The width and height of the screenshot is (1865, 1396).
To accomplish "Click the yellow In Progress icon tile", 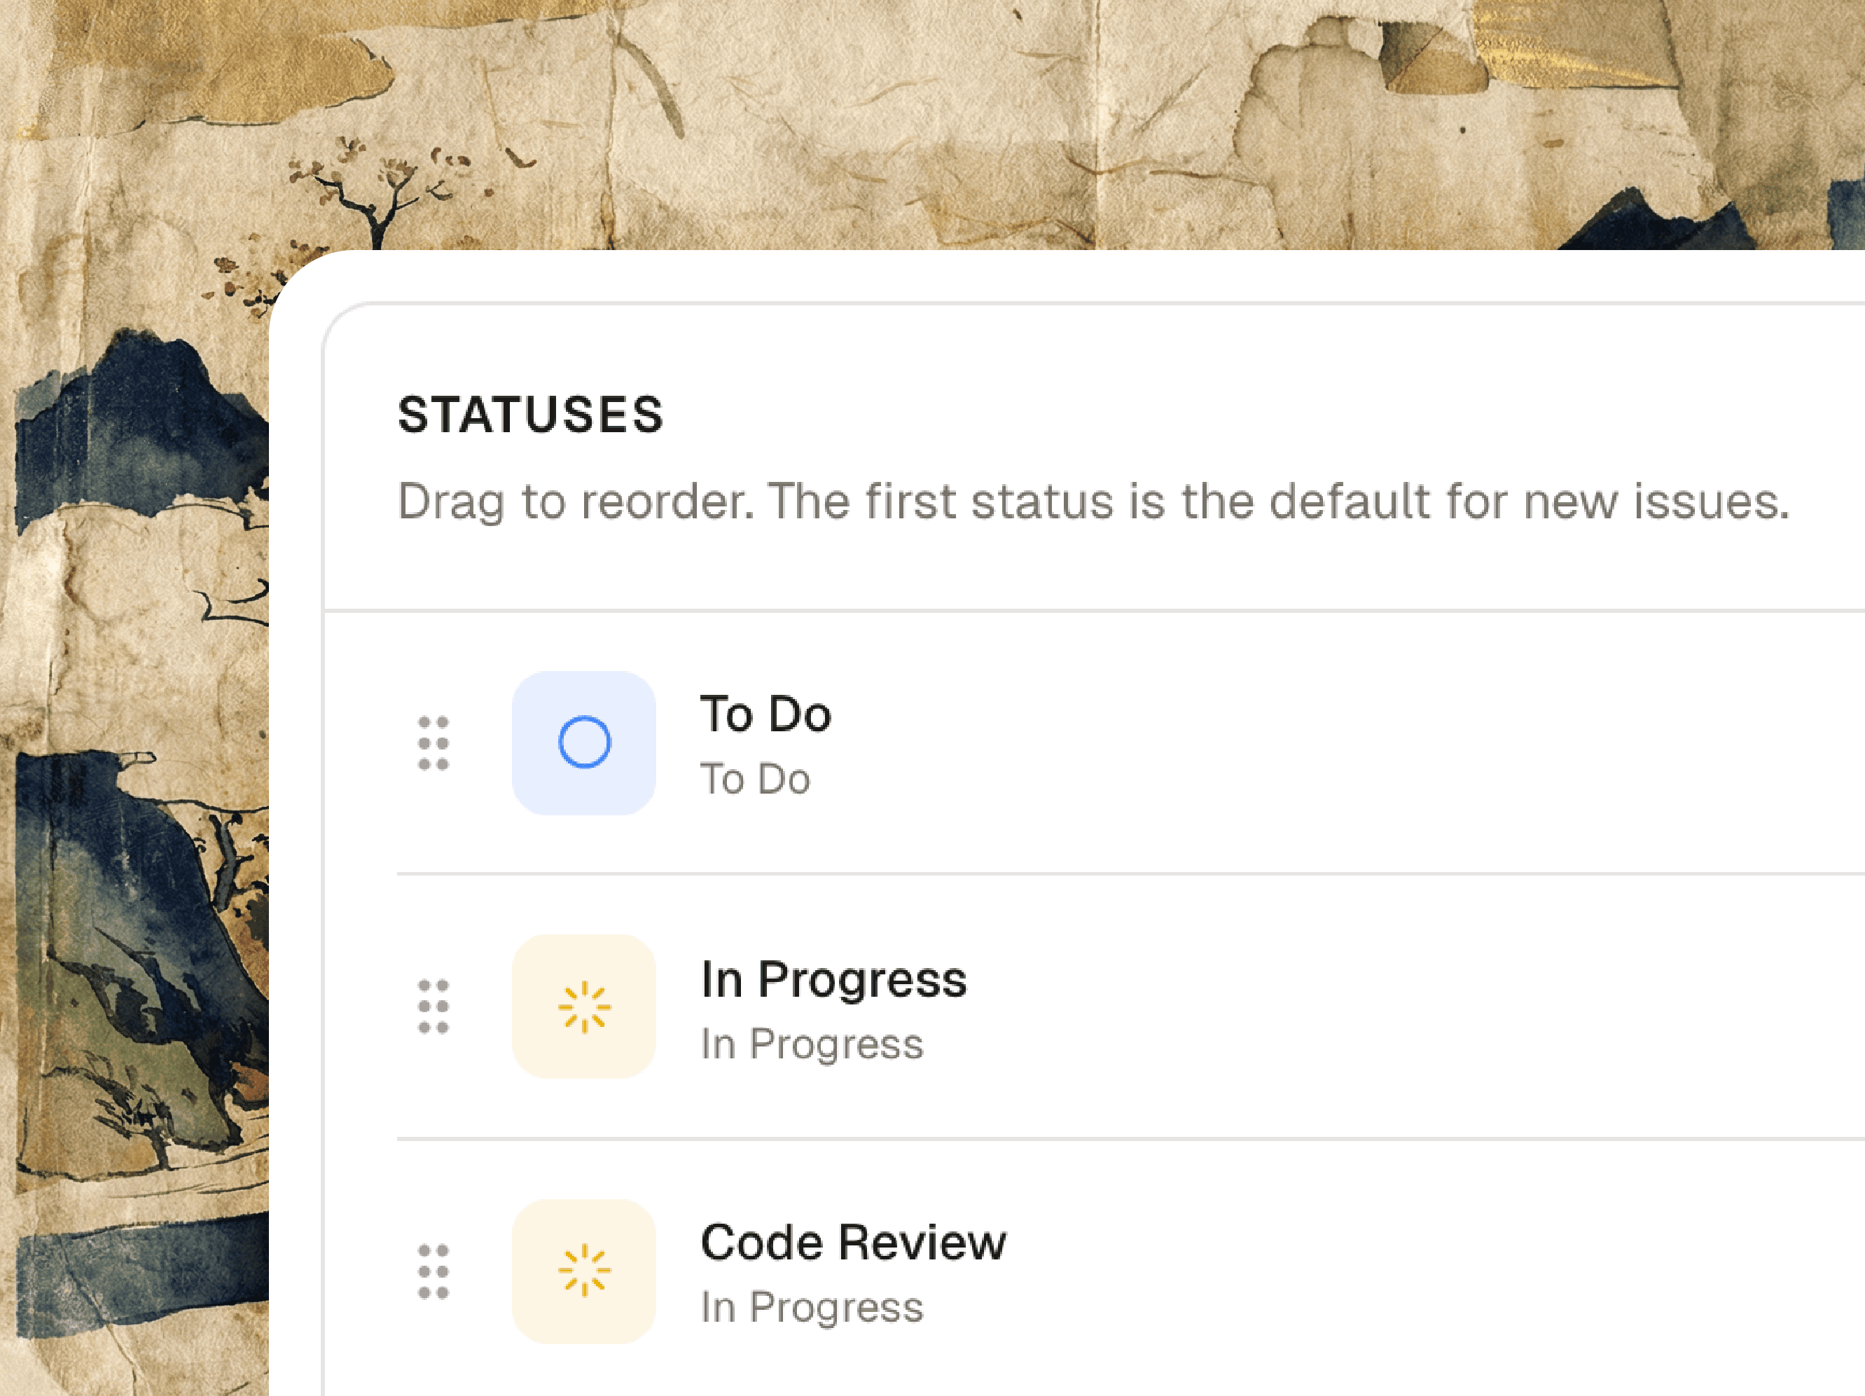I will (x=584, y=1008).
